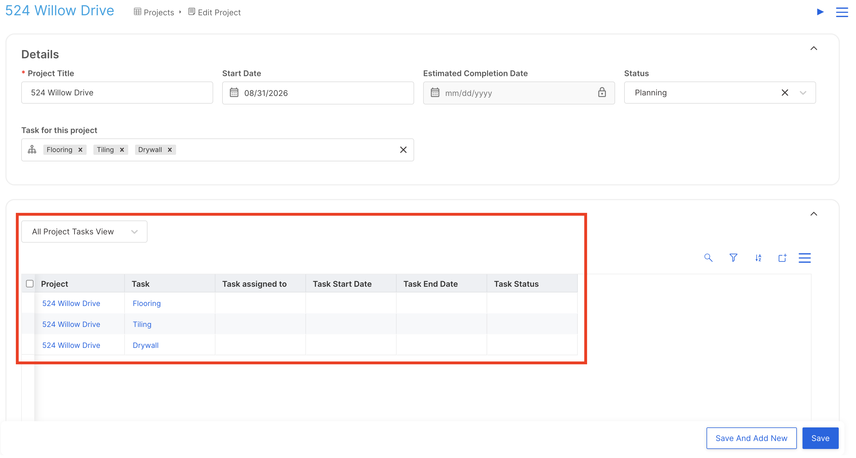Open the filter tool for tasks

click(733, 258)
